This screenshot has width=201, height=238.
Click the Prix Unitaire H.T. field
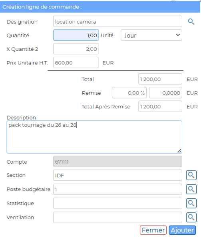76,62
